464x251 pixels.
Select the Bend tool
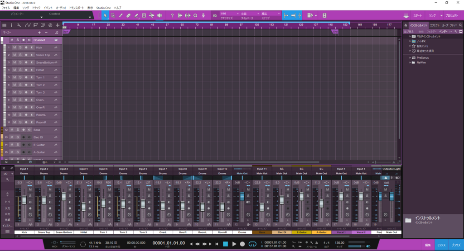(x=151, y=15)
